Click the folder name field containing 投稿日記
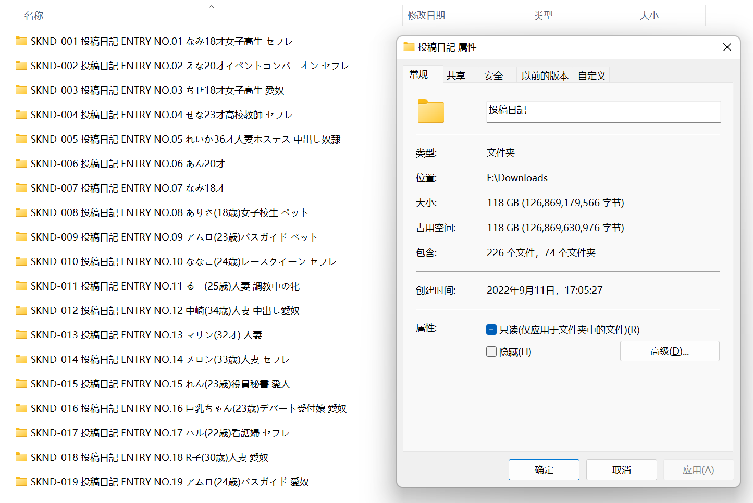The image size is (753, 503). [603, 111]
